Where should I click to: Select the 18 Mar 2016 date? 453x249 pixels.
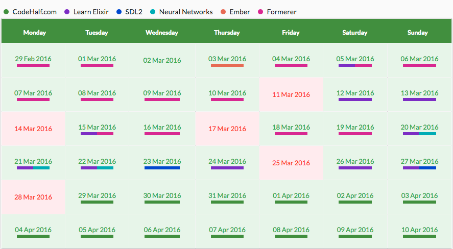point(291,127)
